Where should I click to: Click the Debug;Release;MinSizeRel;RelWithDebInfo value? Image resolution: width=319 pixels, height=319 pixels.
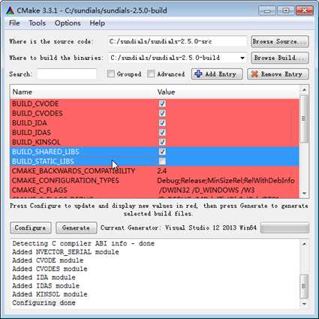pyautogui.click(x=226, y=181)
